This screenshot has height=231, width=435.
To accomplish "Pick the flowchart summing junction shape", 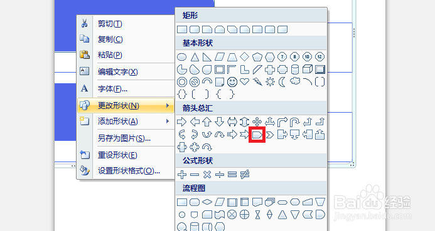I will 232,214.
